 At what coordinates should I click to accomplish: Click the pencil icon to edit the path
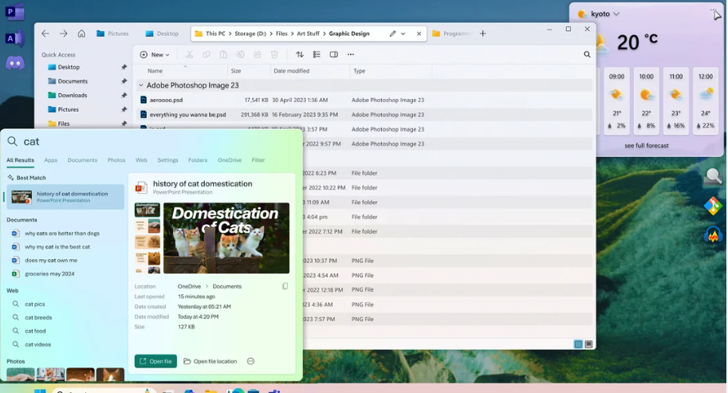(x=392, y=33)
